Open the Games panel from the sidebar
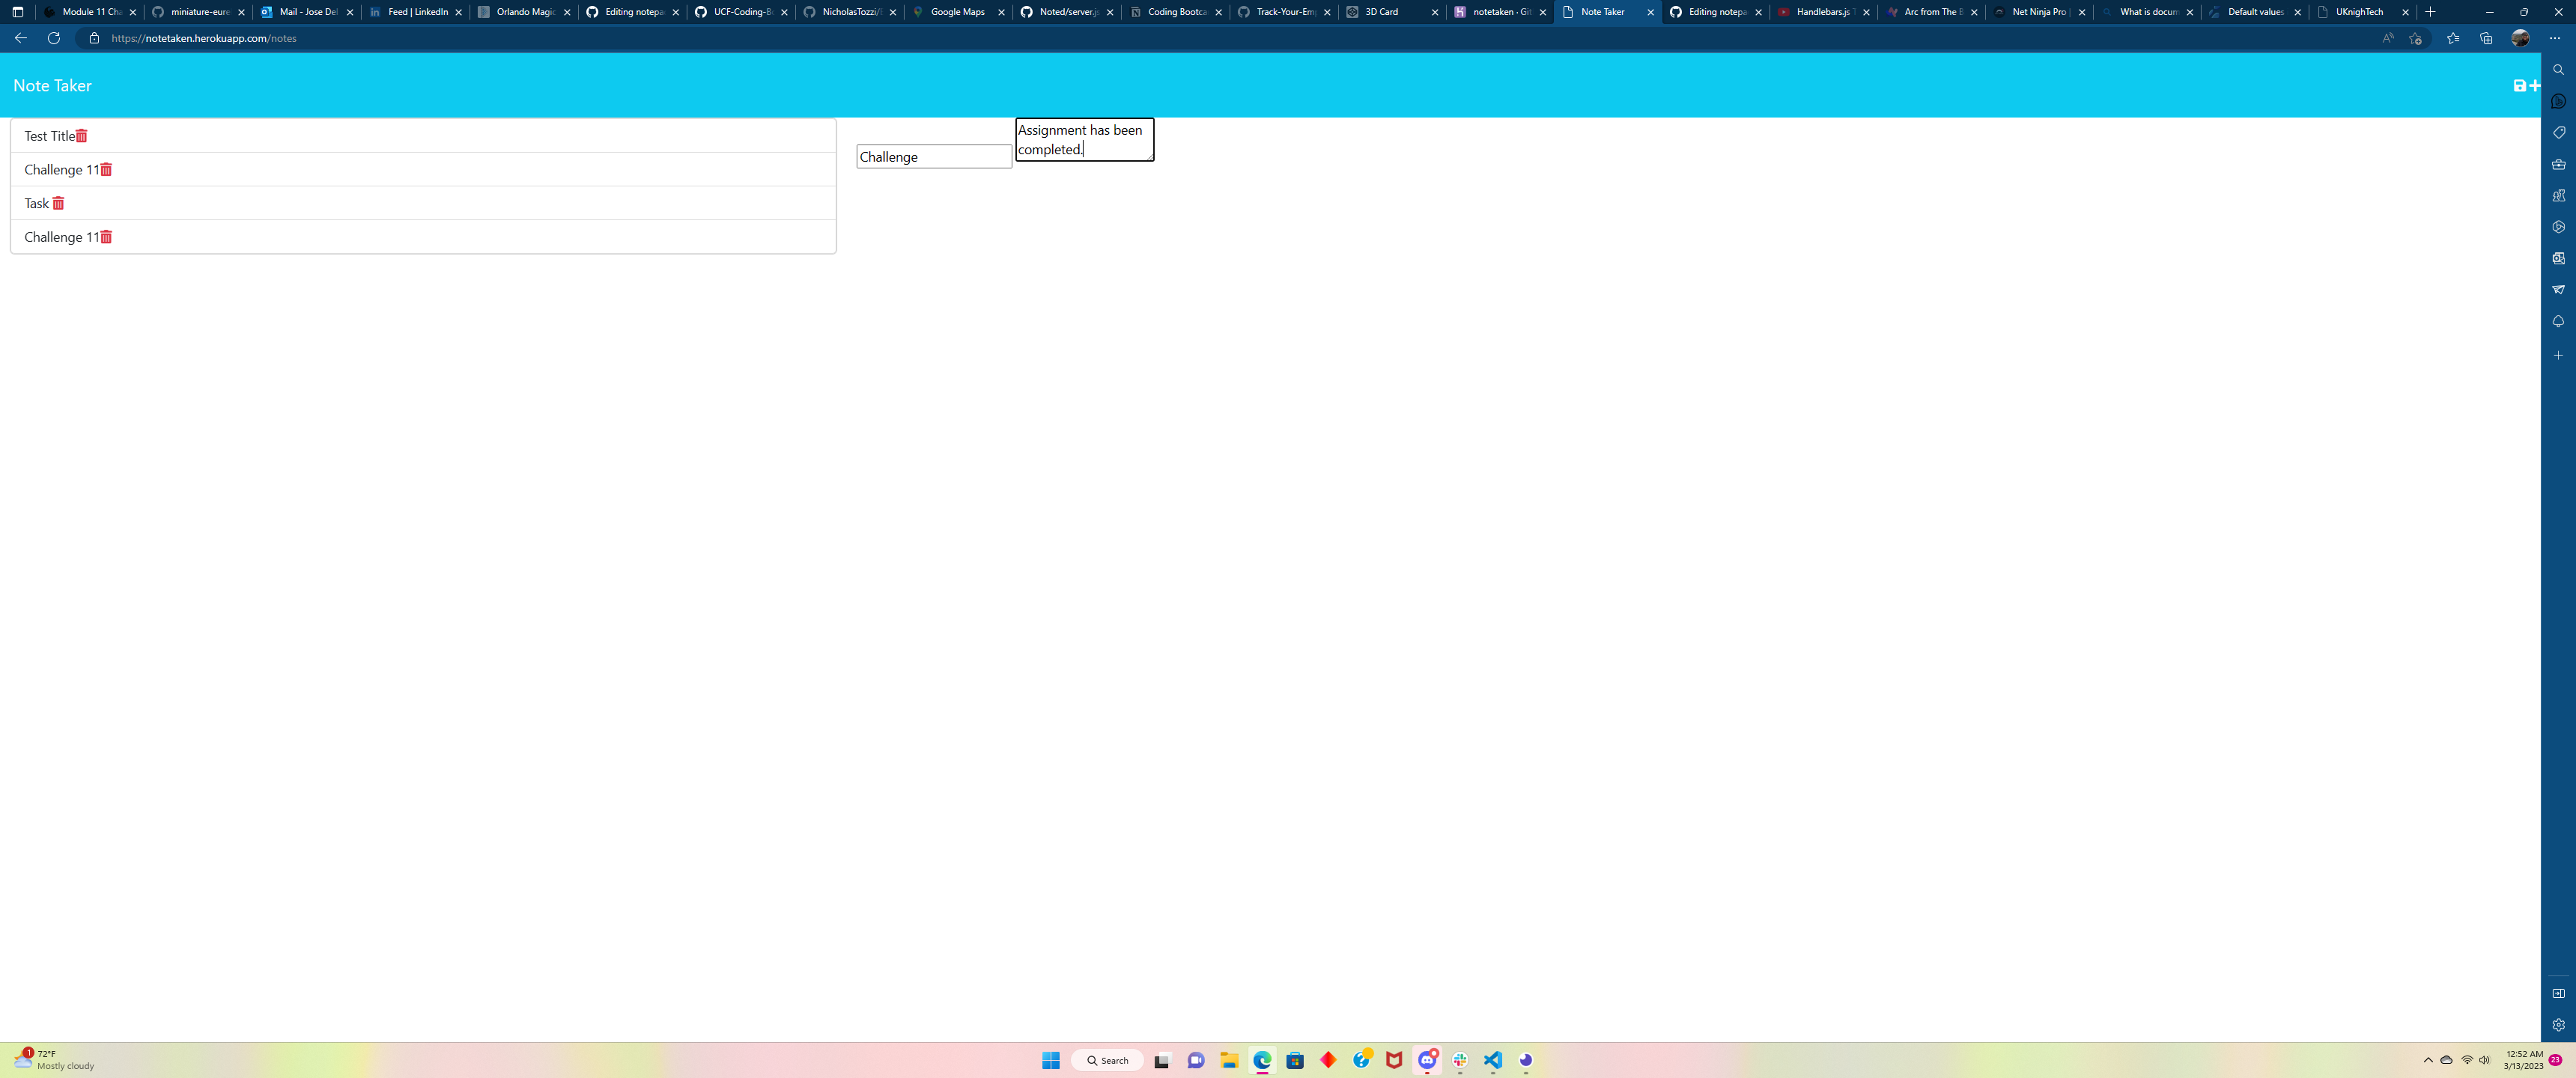2576x1078 pixels. (2559, 196)
